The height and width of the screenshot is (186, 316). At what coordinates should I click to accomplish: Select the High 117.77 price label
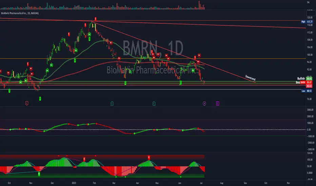[307, 22]
